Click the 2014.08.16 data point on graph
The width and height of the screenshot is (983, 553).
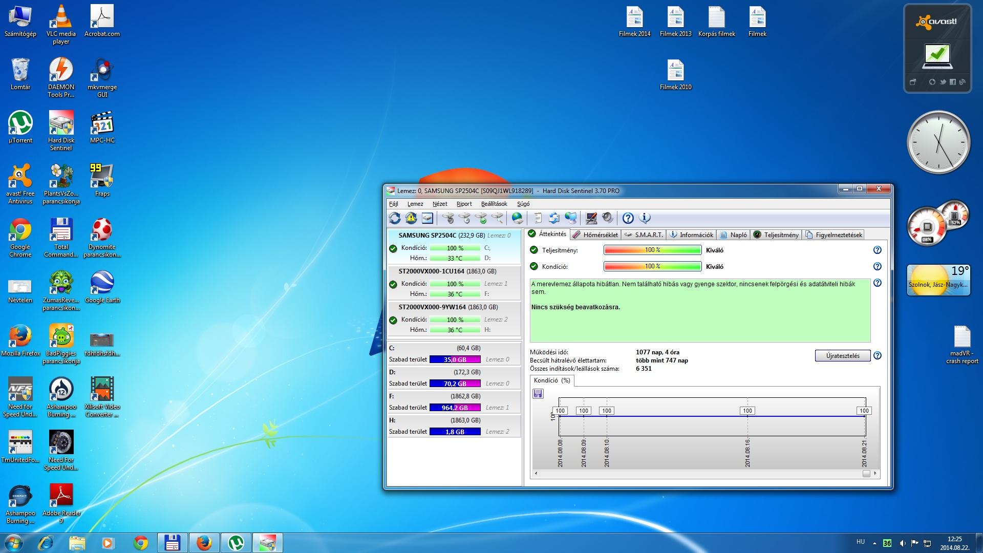(747, 416)
